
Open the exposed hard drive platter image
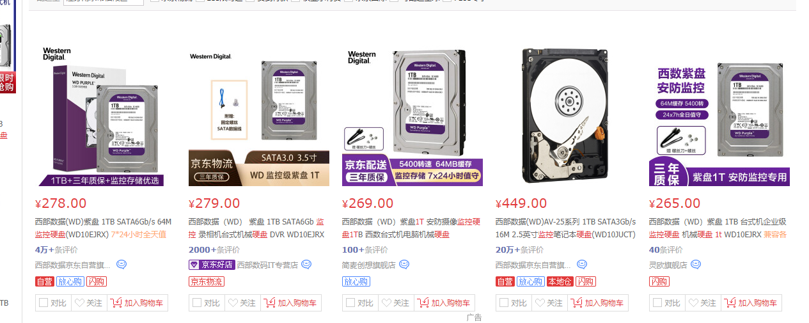[566, 115]
